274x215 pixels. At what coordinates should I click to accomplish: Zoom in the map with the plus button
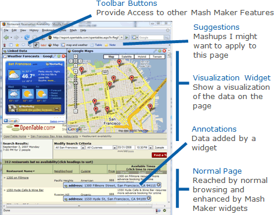coord(75,72)
